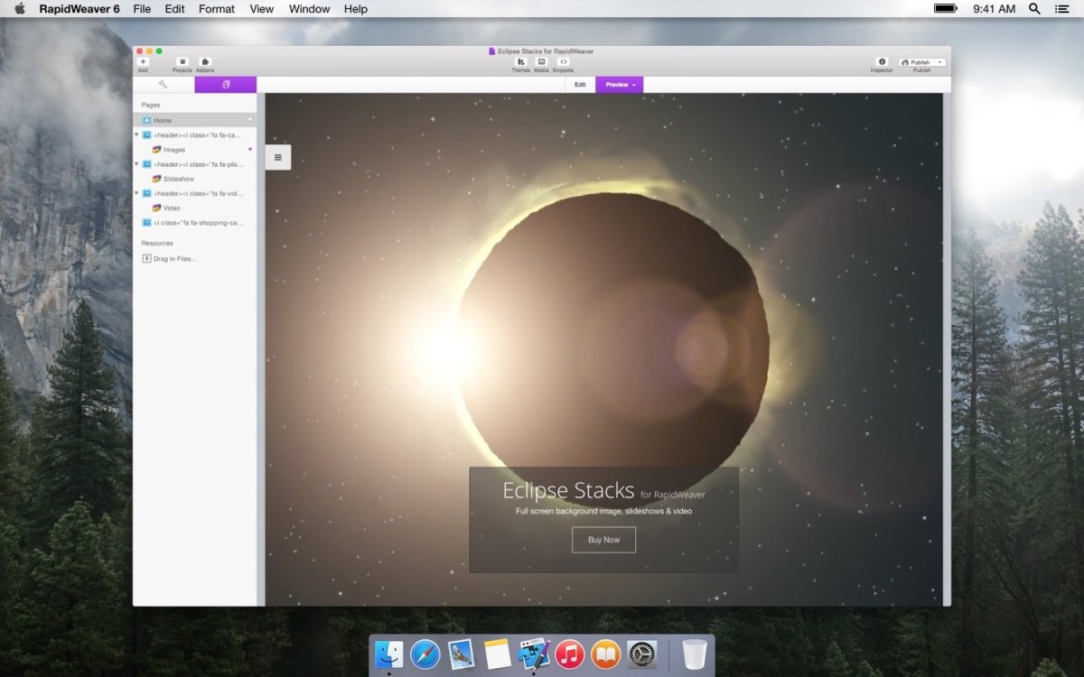Switch to the wrench settings sidebar tab
The image size is (1084, 677).
[164, 85]
